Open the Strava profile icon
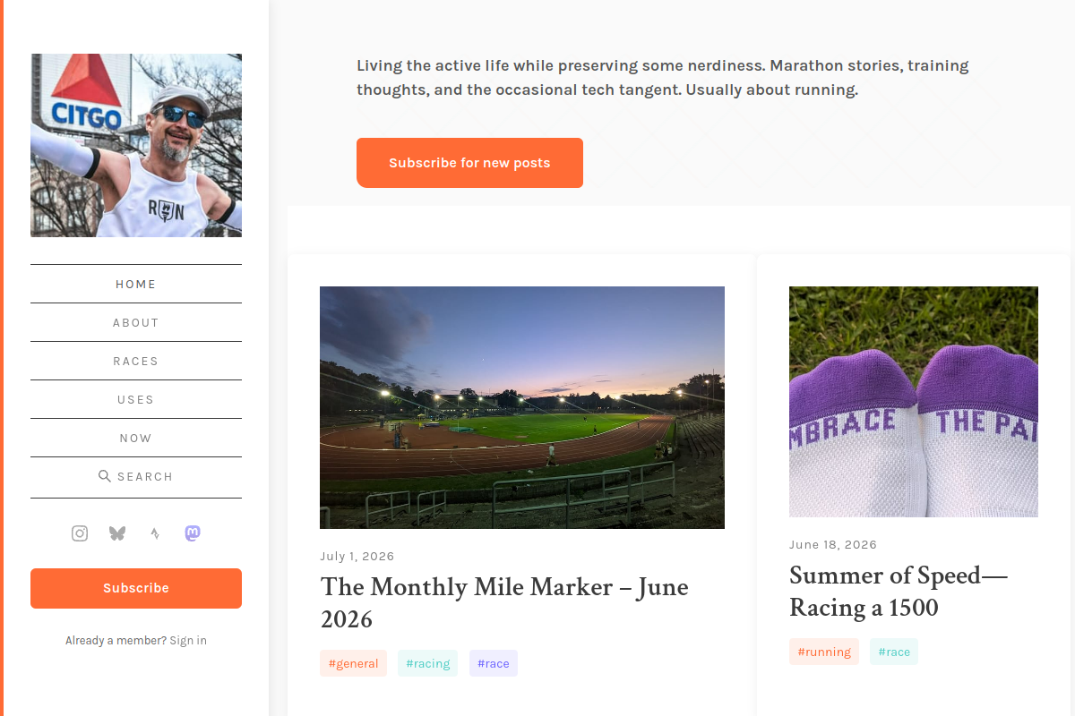Screen dimensions: 1075x716 155,533
